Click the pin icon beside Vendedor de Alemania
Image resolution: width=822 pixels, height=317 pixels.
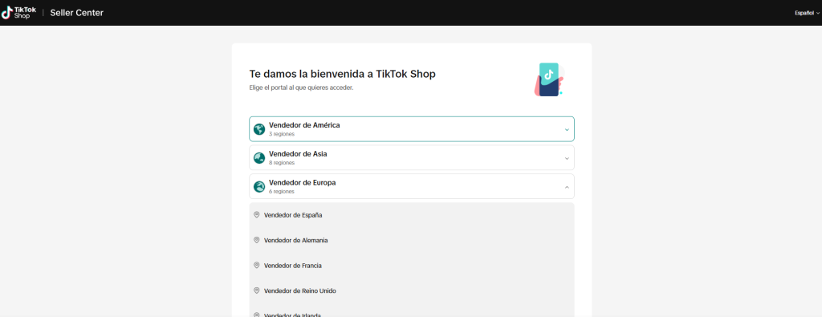coord(256,240)
